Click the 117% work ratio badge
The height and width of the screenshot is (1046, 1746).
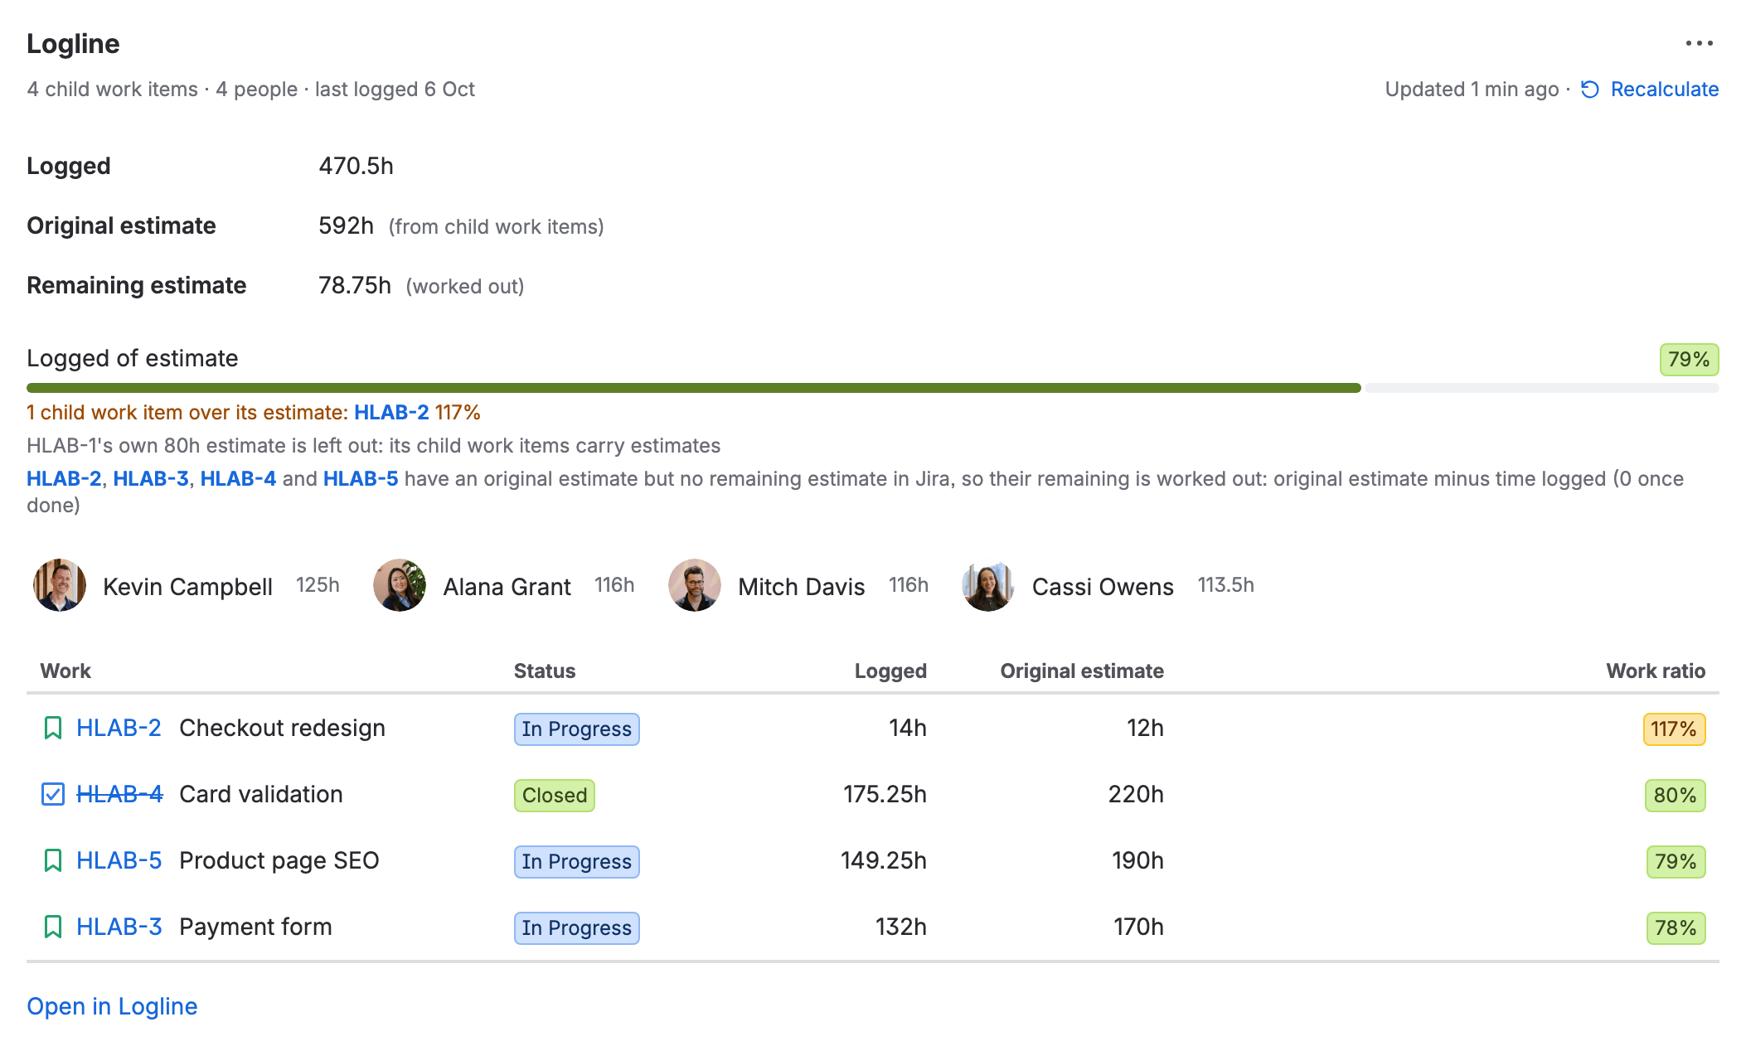coord(1674,729)
